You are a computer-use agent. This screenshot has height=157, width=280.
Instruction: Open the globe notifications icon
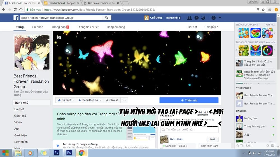click(x=203, y=18)
